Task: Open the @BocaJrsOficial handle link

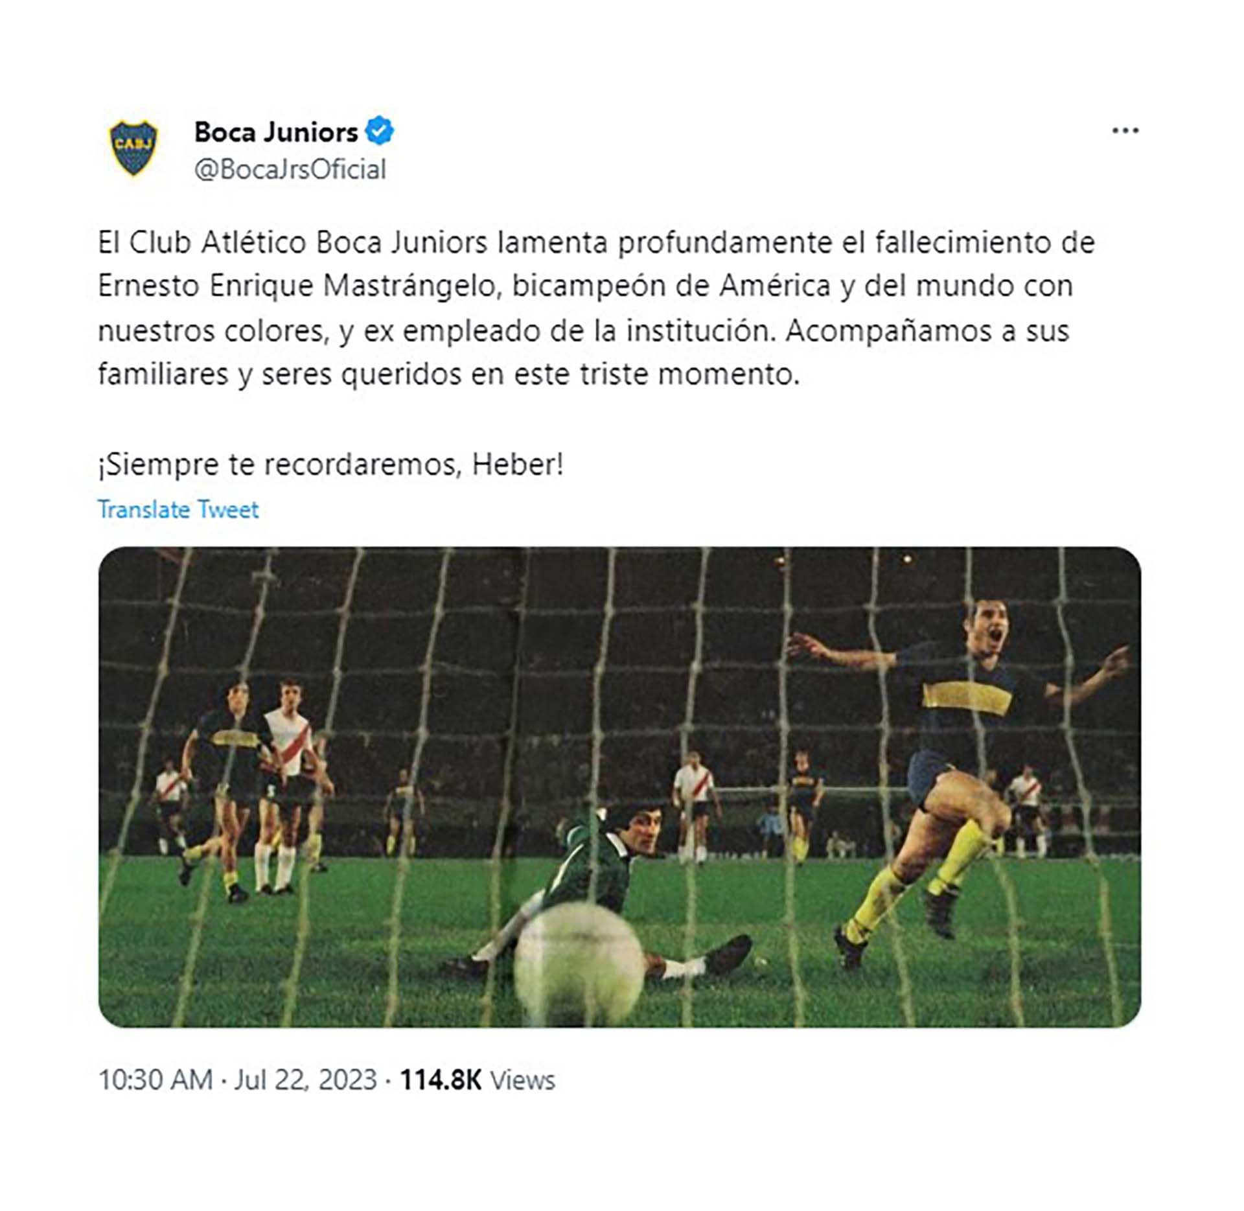Action: tap(290, 170)
